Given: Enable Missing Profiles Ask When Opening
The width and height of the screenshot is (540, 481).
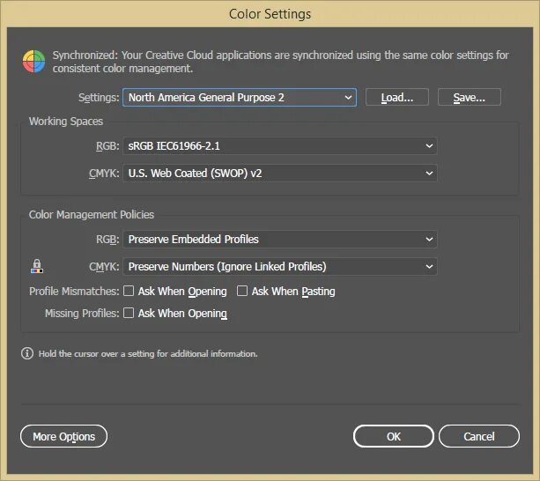Looking at the screenshot, I should pos(129,313).
